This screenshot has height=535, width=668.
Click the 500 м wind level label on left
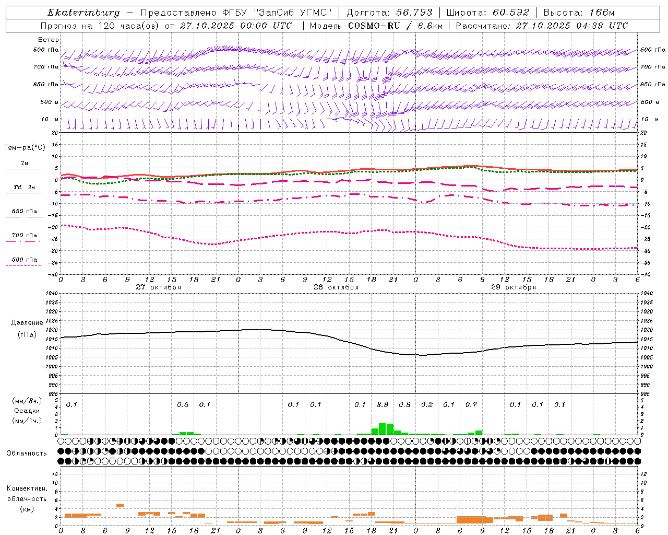click(x=50, y=102)
